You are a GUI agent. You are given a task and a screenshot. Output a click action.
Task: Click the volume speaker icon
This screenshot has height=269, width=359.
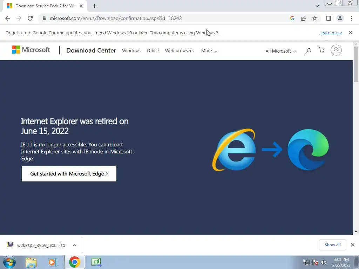click(324, 262)
